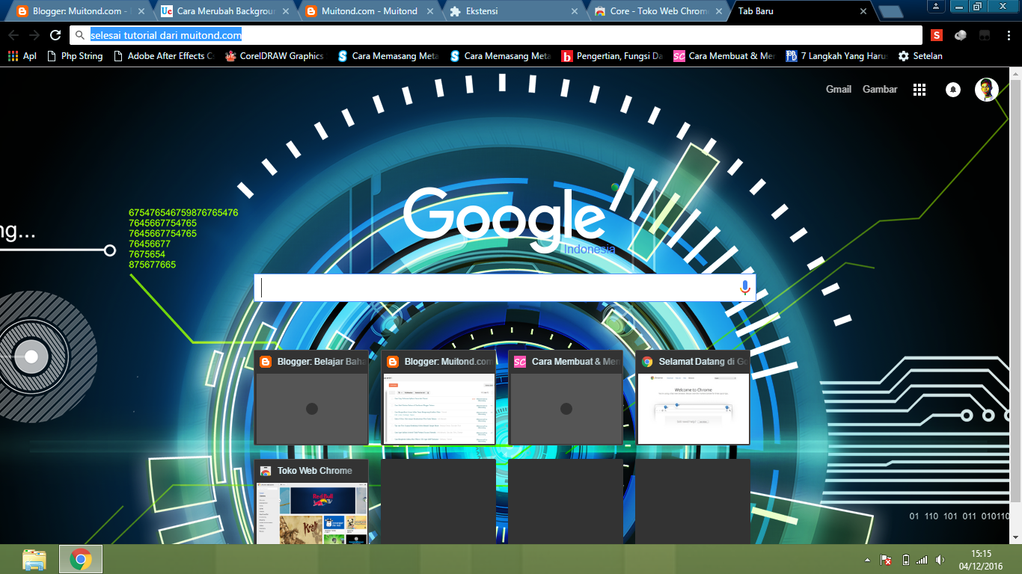Open the Google account profile picture
This screenshot has height=574, width=1022.
point(987,90)
